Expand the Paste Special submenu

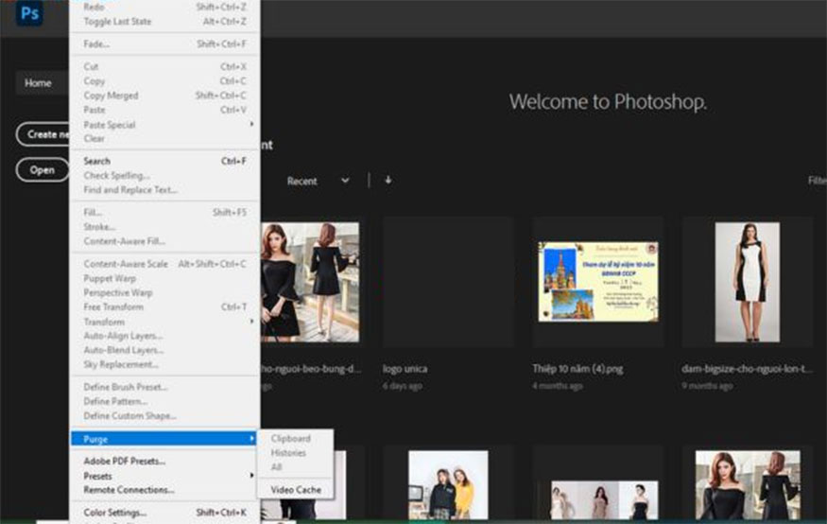(109, 125)
